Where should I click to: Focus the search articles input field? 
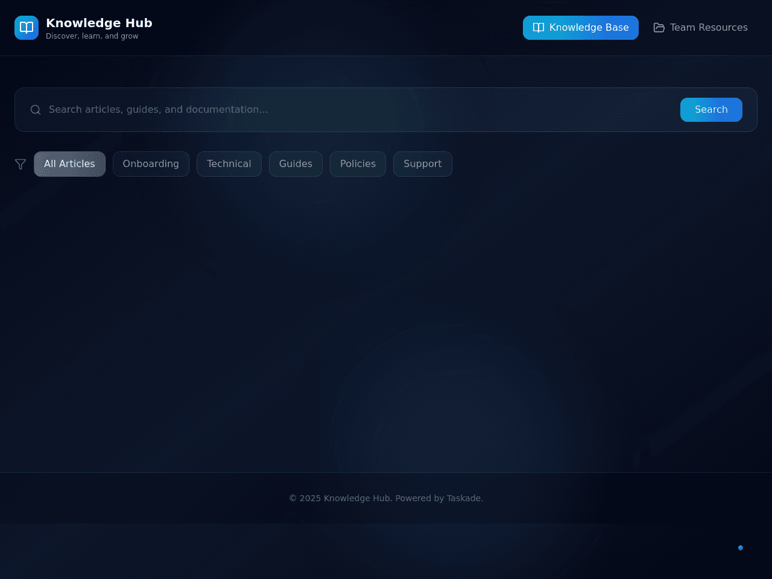coord(359,110)
